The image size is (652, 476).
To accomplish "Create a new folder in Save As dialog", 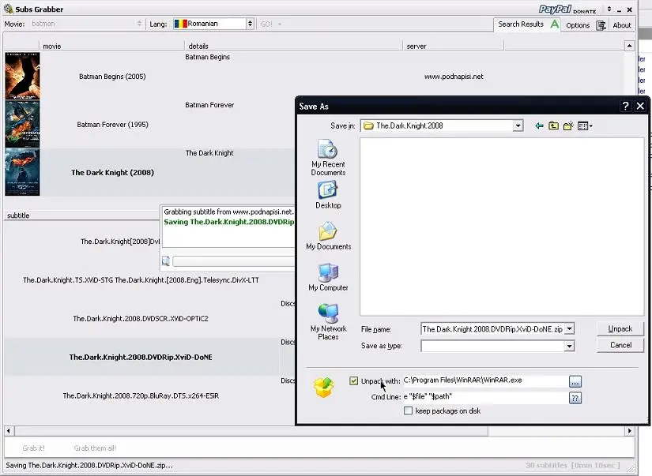I will coord(568,126).
